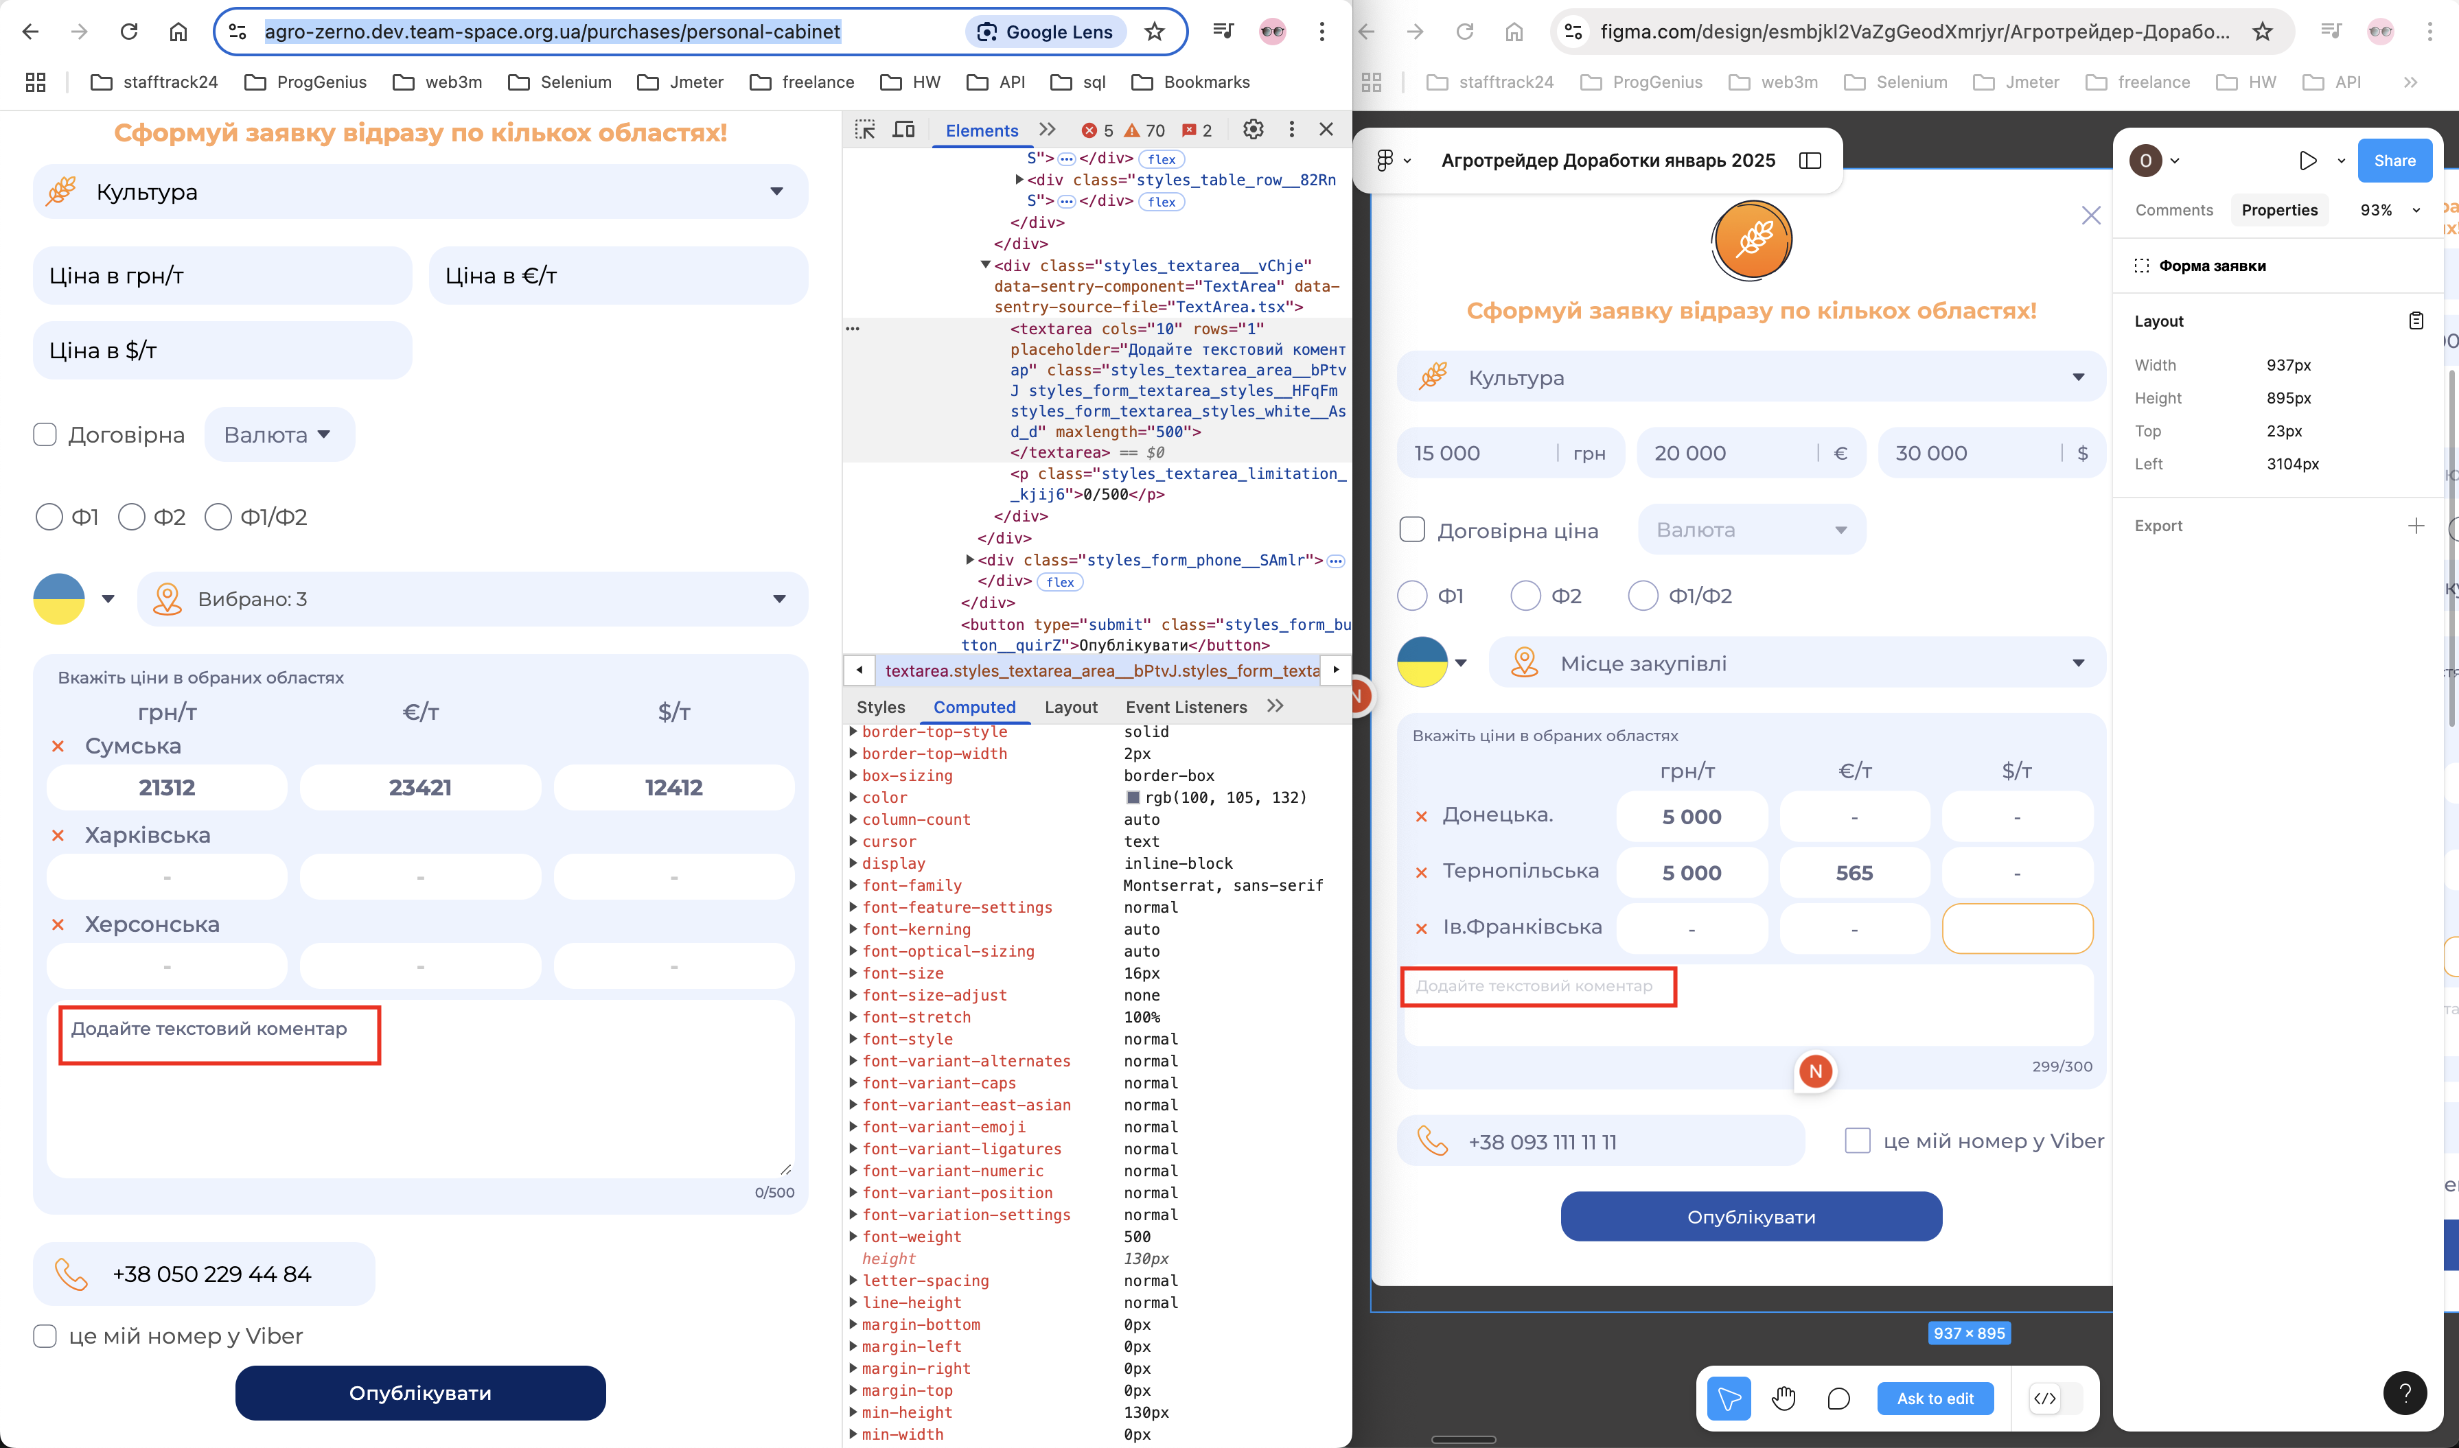Click the Опублікувати button on website
This screenshot has height=1448, width=2459.
pyautogui.click(x=419, y=1392)
